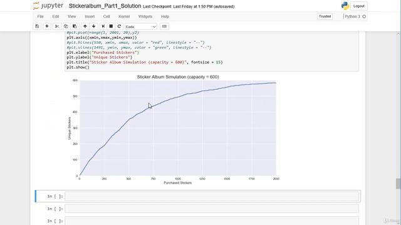
Task: Click the Trusted notebook button
Action: tap(325, 16)
